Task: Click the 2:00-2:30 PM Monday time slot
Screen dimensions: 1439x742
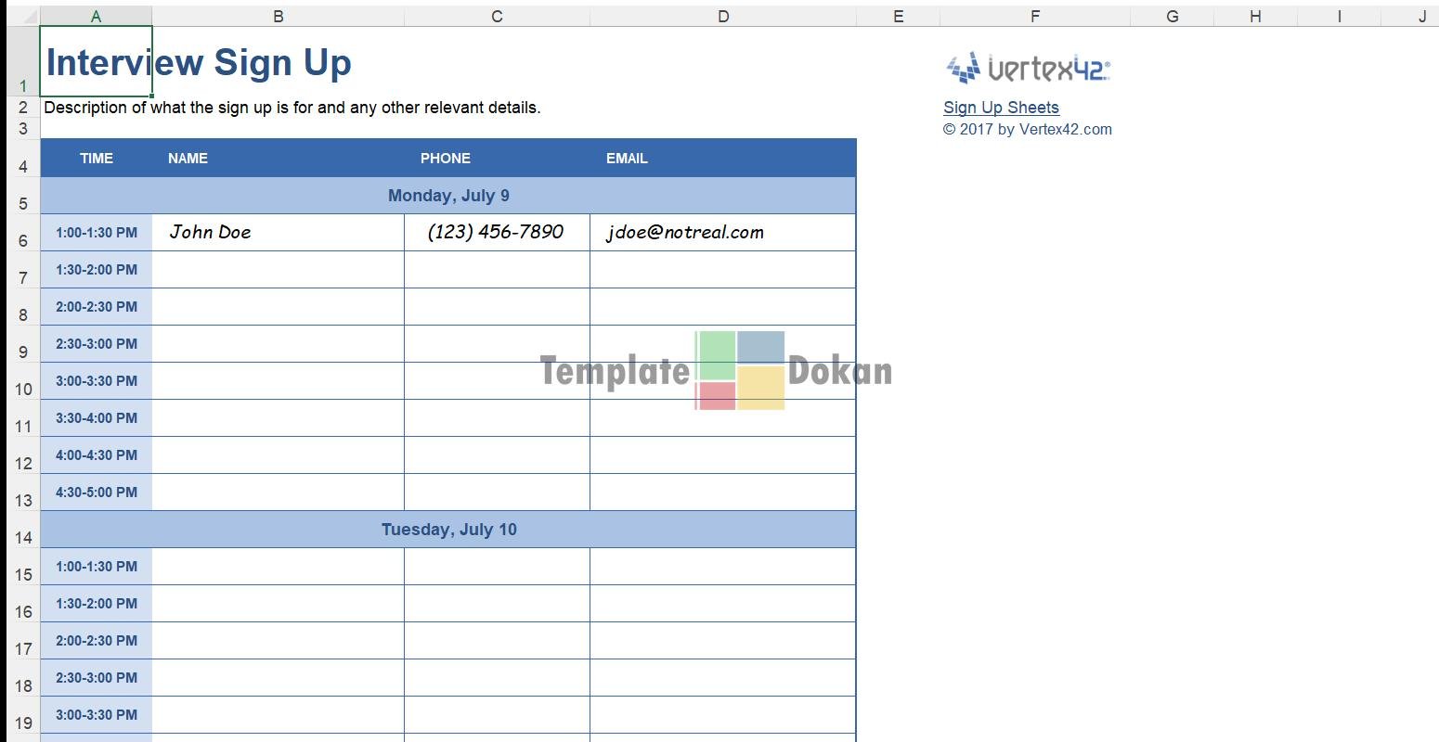Action: [x=97, y=307]
